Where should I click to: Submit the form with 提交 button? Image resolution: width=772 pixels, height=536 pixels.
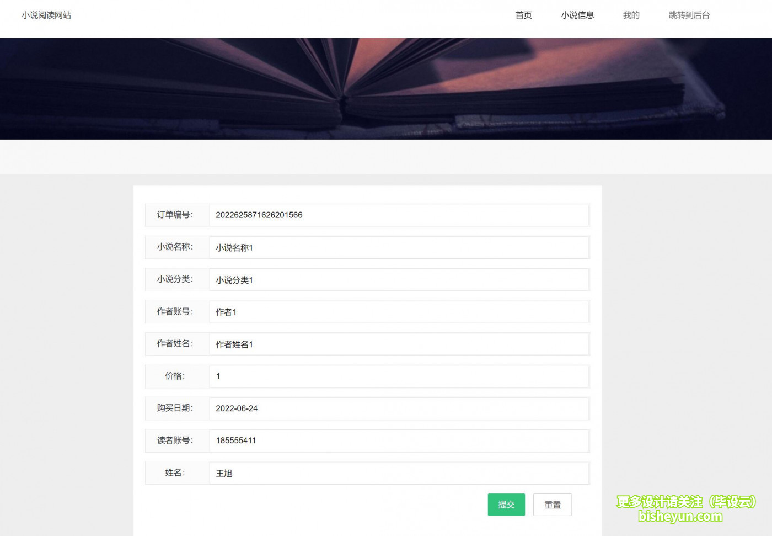pyautogui.click(x=506, y=505)
